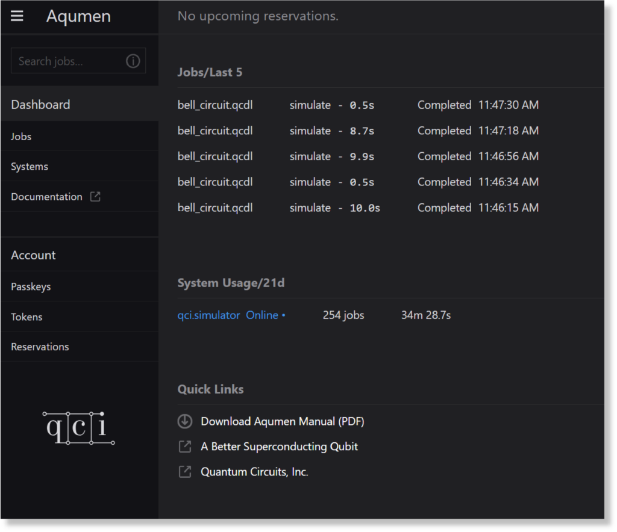Click the 0.5s duration in the 11:47:30 AM row

click(x=362, y=105)
